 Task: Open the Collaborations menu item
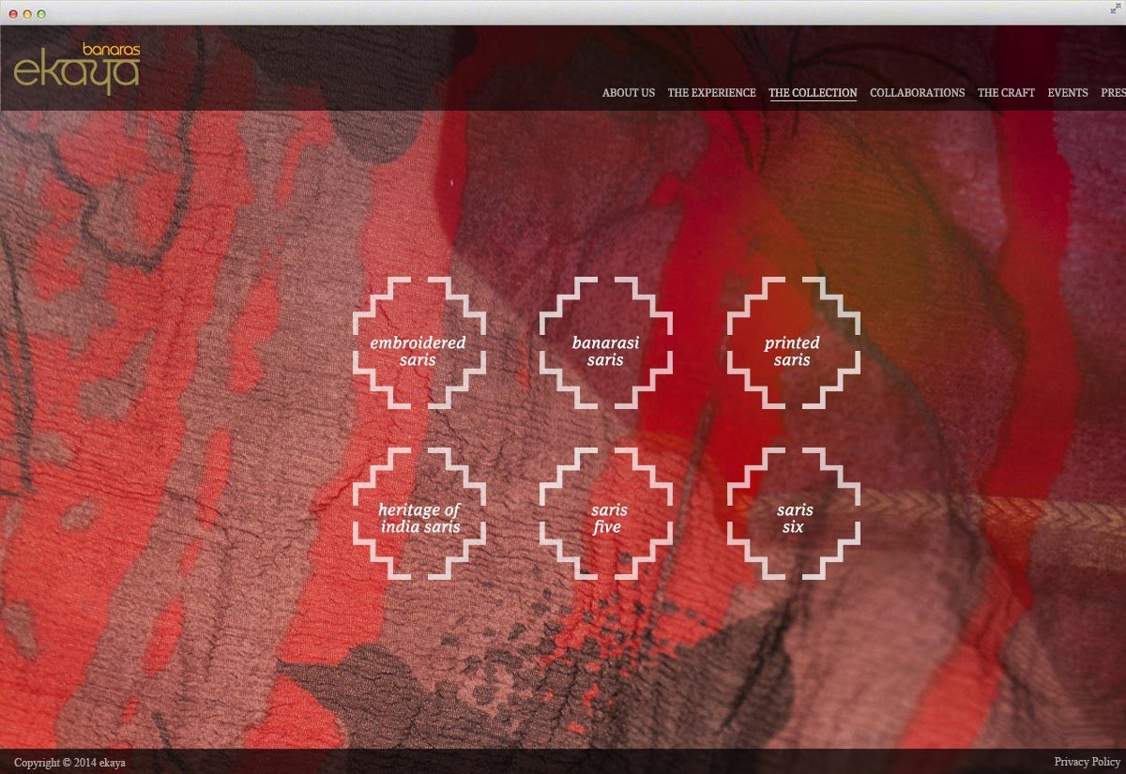(917, 93)
